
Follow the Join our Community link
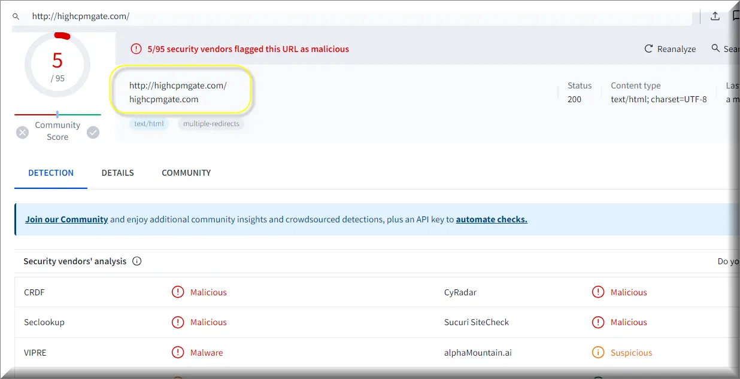tap(66, 219)
